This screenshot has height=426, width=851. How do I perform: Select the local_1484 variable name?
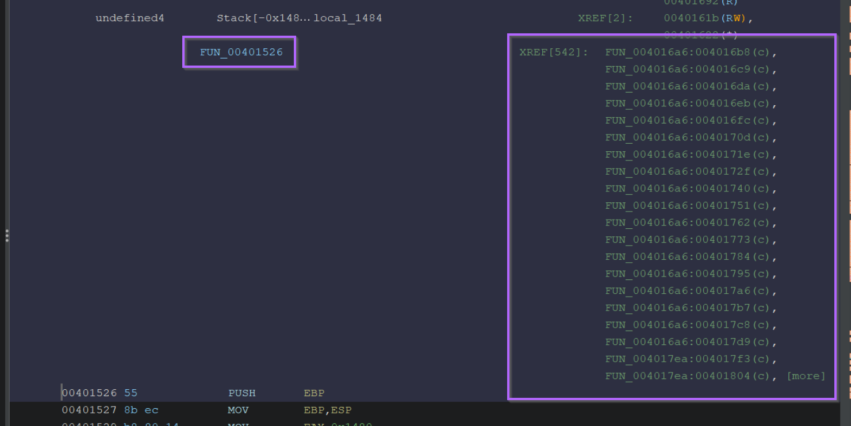pos(348,18)
